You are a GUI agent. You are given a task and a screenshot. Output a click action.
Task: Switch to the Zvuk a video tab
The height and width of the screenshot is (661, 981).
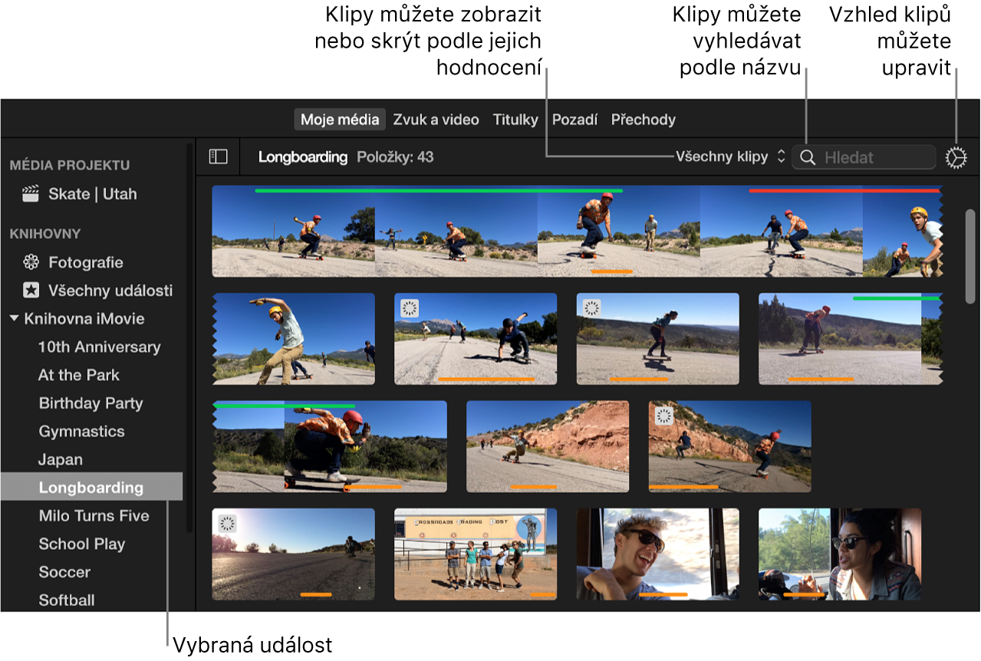click(x=436, y=120)
